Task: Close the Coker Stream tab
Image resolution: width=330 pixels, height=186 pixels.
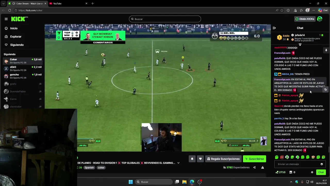Action: click(x=45, y=4)
